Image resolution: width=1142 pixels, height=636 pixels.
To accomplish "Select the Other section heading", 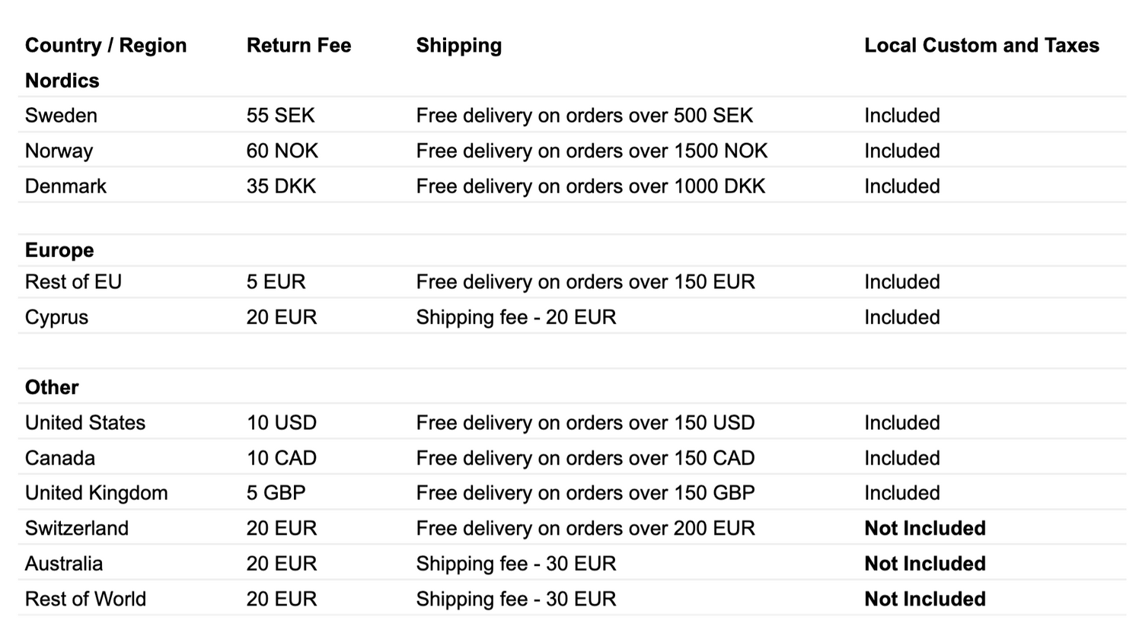I will (52, 387).
